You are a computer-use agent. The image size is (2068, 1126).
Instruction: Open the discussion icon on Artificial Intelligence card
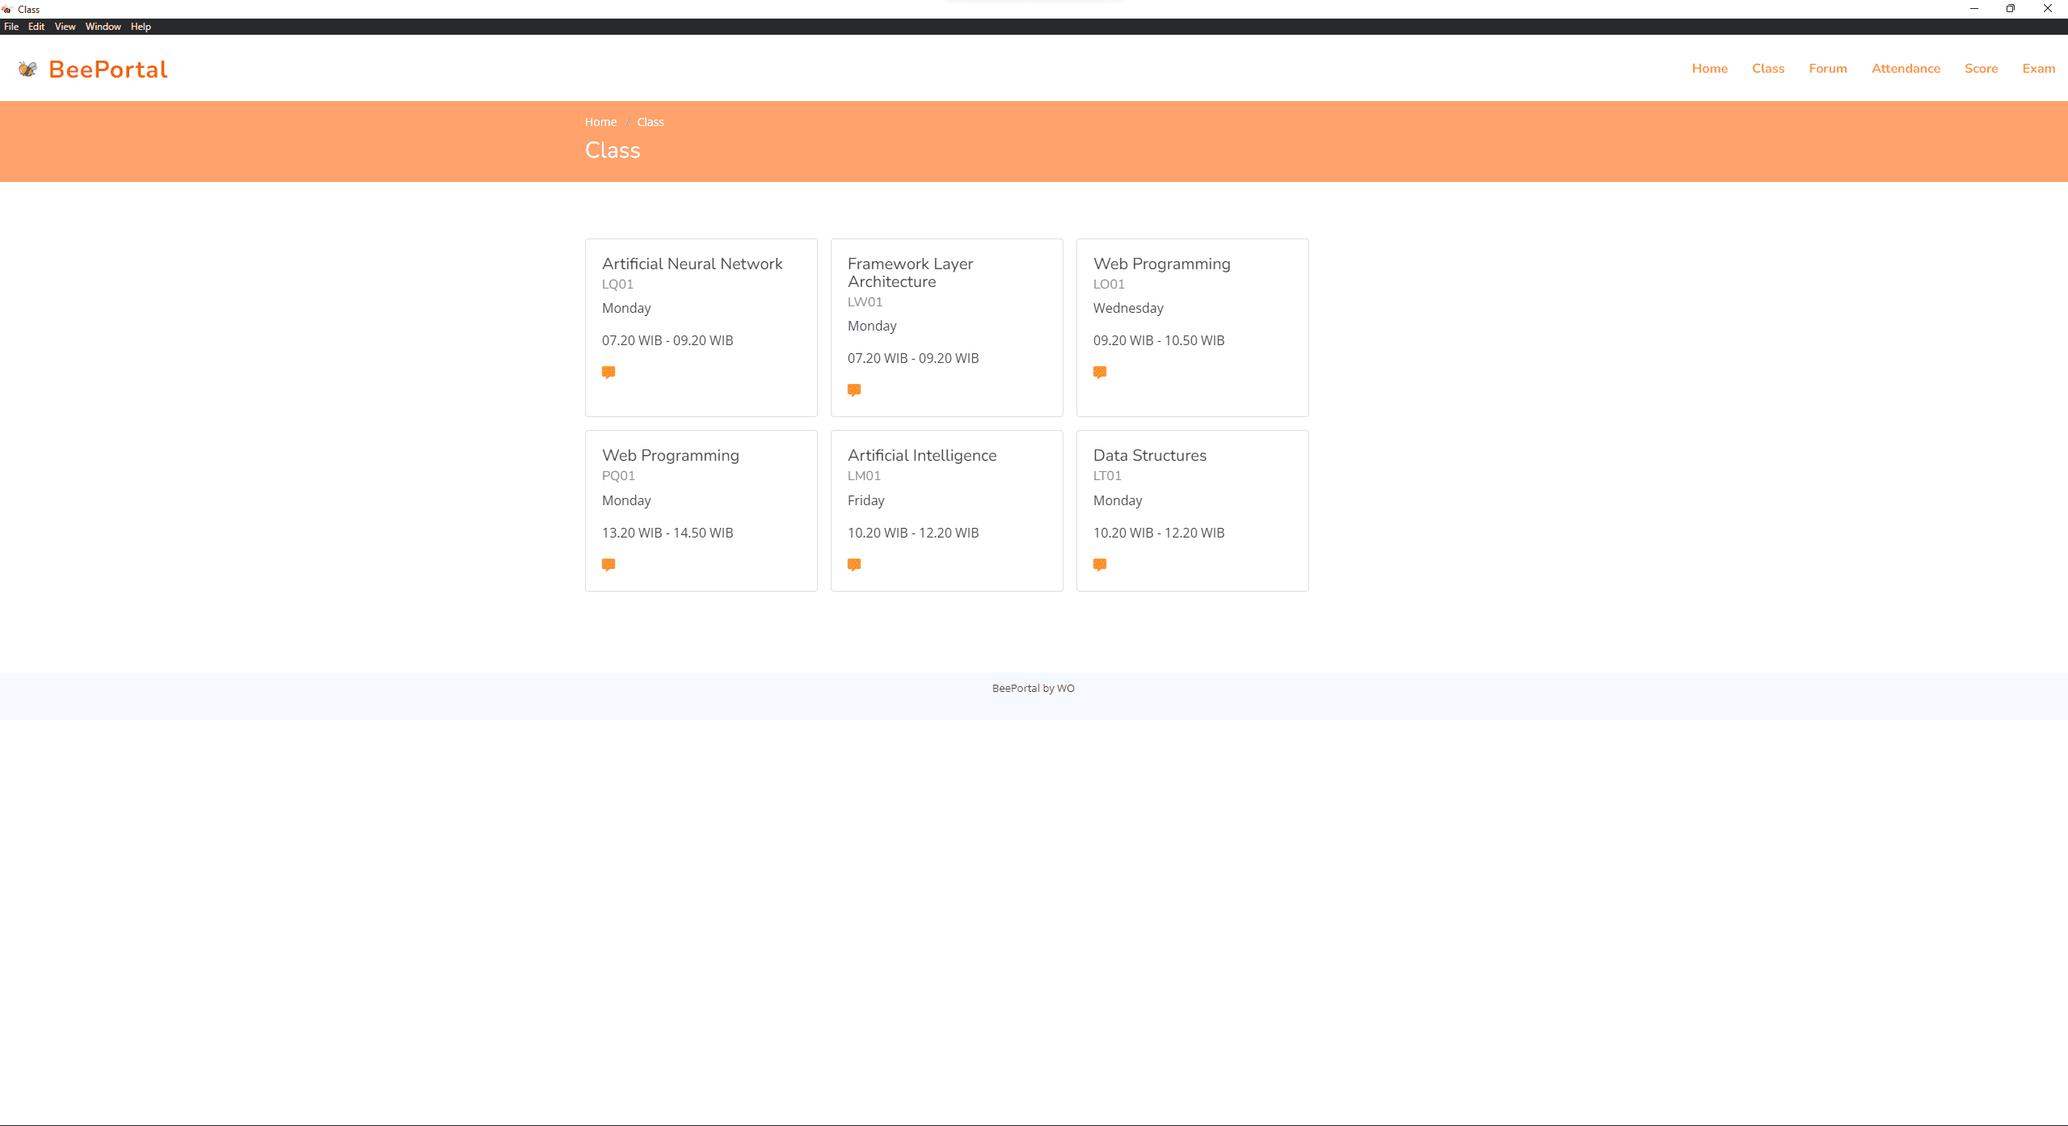[854, 564]
